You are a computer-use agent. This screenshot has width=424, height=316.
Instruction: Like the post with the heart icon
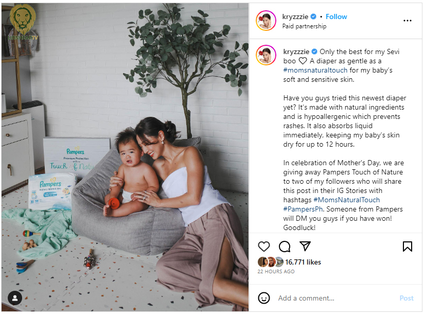(x=263, y=247)
